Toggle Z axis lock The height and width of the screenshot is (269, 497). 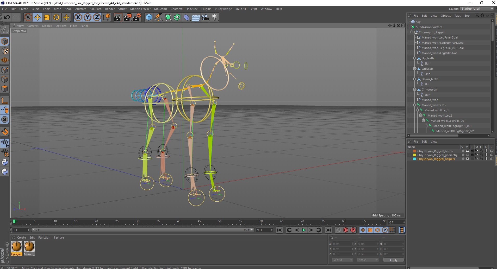coord(97,17)
